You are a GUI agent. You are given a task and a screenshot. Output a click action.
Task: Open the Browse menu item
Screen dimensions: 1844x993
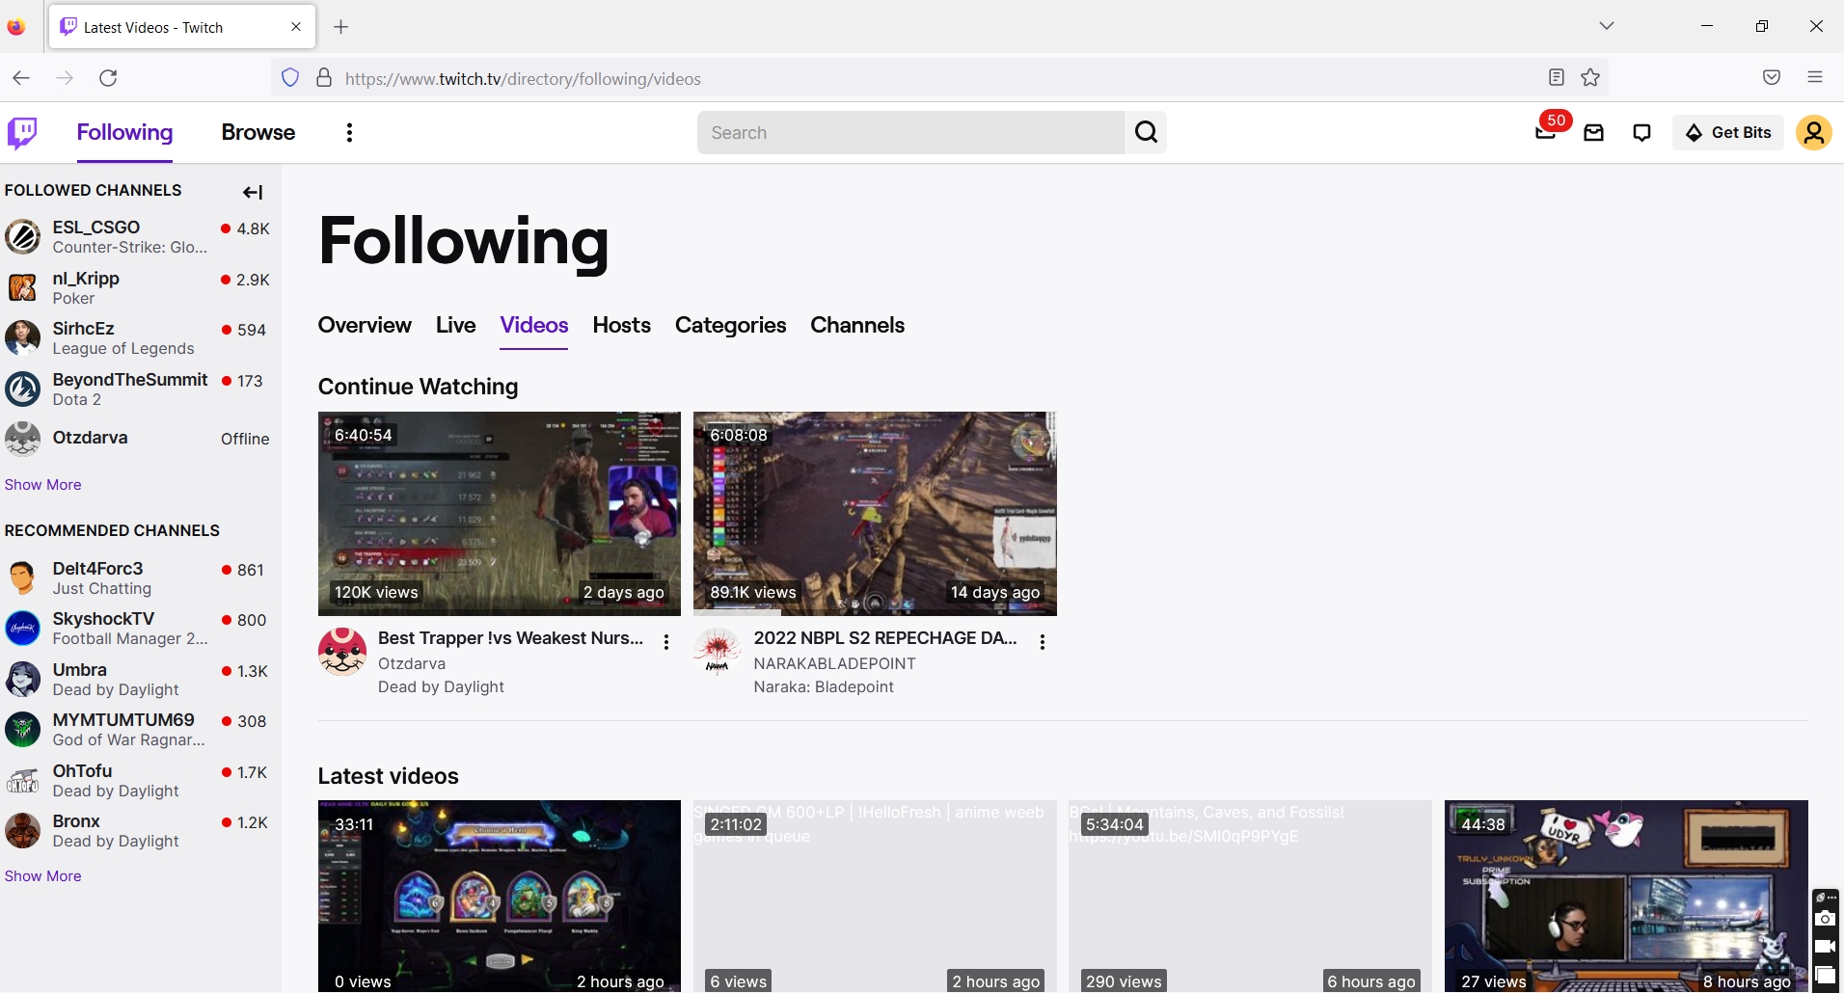[x=258, y=132]
